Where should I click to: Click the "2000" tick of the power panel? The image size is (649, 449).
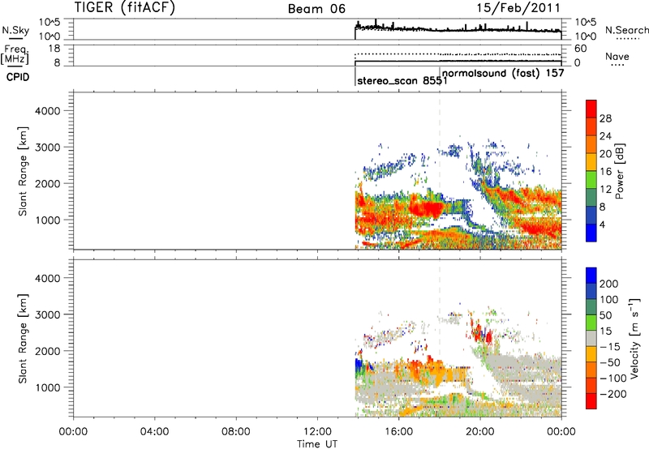[x=48, y=183]
